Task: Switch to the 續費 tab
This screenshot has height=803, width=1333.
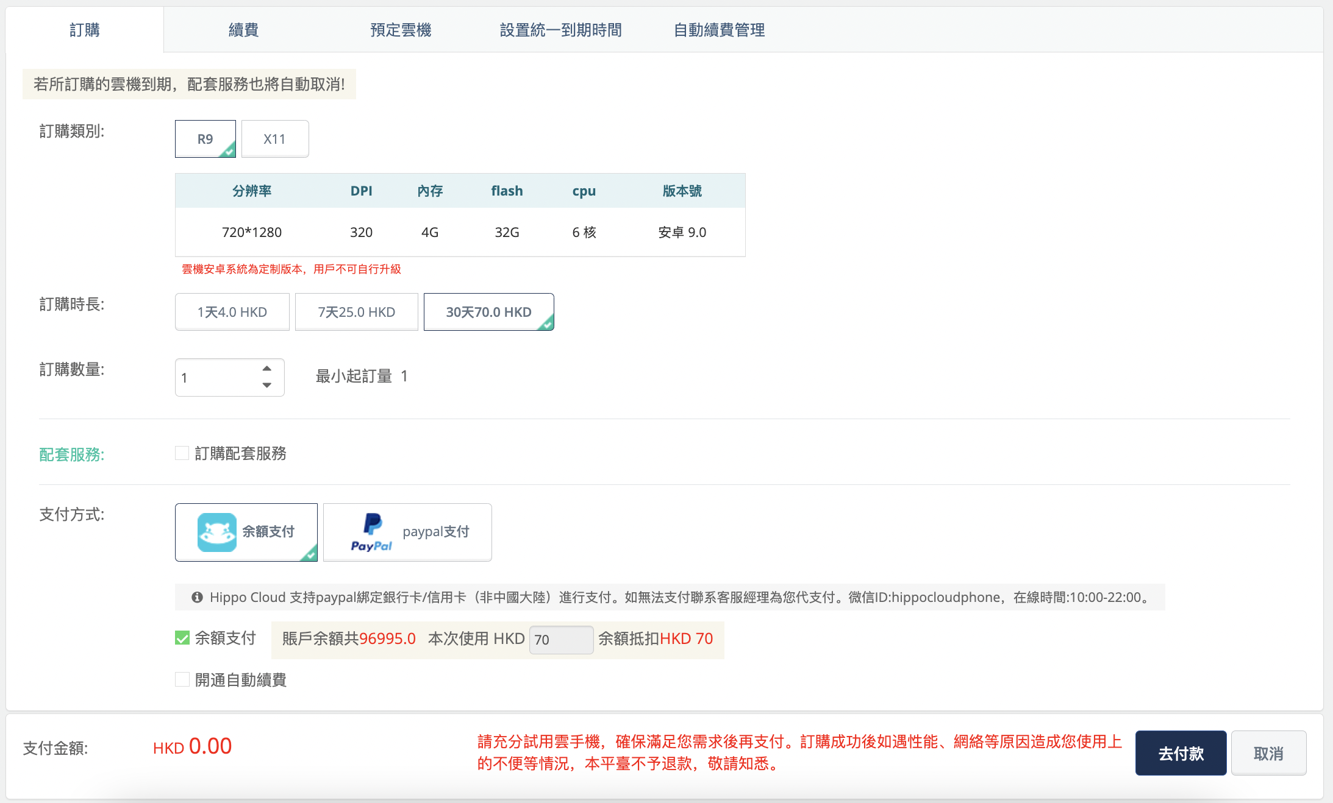Action: (x=243, y=30)
